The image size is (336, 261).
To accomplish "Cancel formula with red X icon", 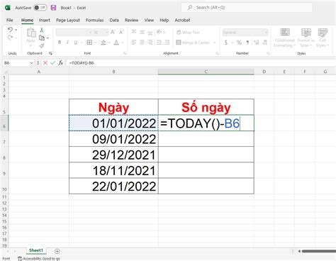I will [x=45, y=63].
